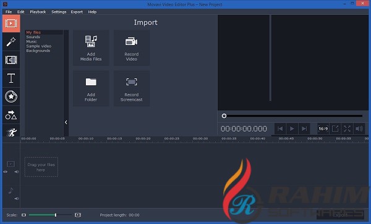Open the Playback menu
371x224 pixels.
coord(38,12)
